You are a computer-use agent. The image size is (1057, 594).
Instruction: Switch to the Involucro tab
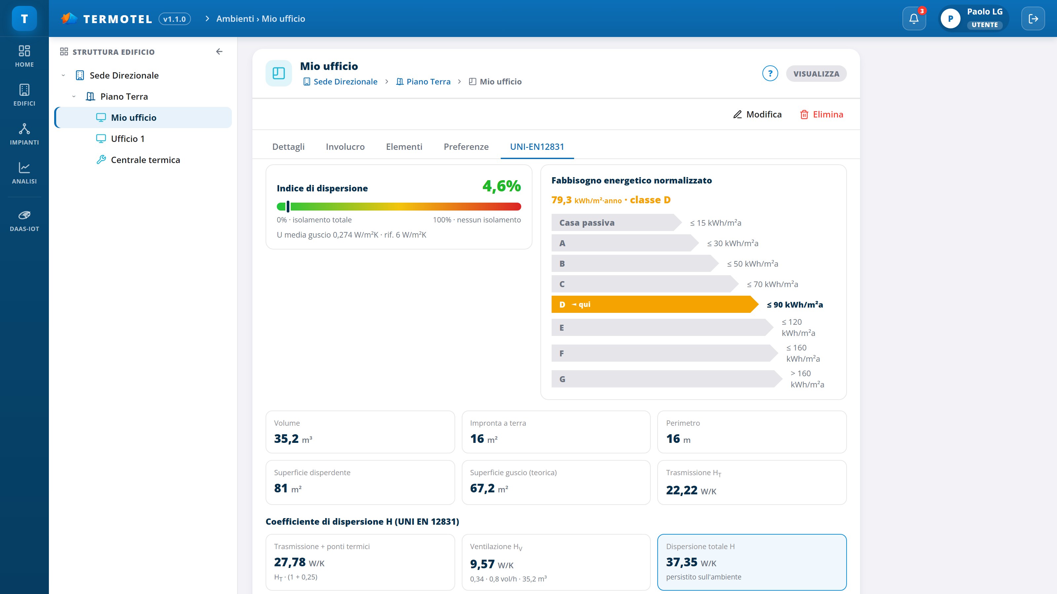(x=345, y=147)
